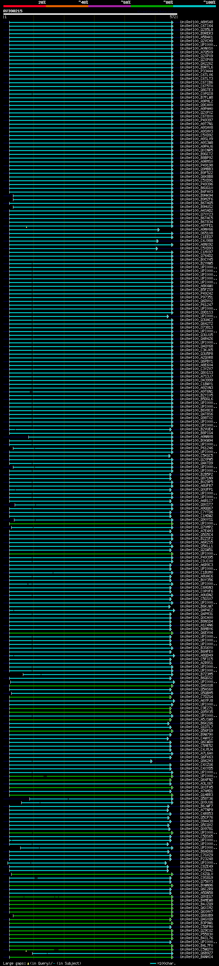Select hit label UniRef100_B7Z3M5

[196, 674]
